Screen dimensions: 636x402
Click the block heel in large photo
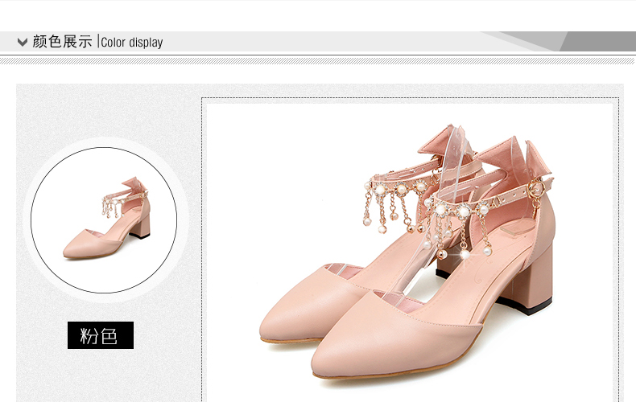(x=533, y=277)
